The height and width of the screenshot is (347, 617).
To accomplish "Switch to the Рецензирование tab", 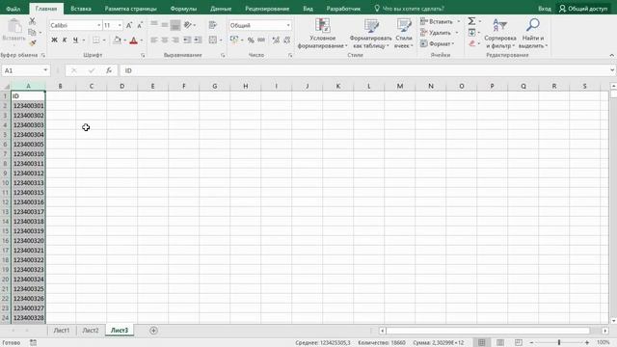I will tap(267, 9).
